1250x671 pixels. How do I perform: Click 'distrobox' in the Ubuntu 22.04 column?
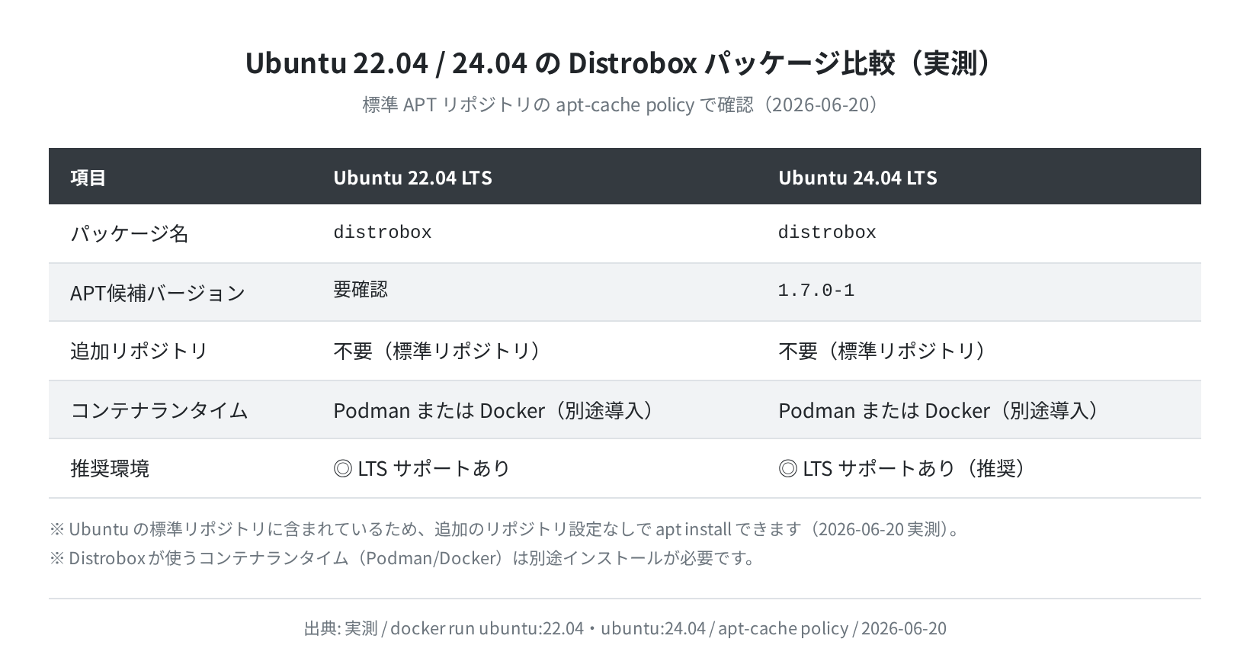(383, 233)
